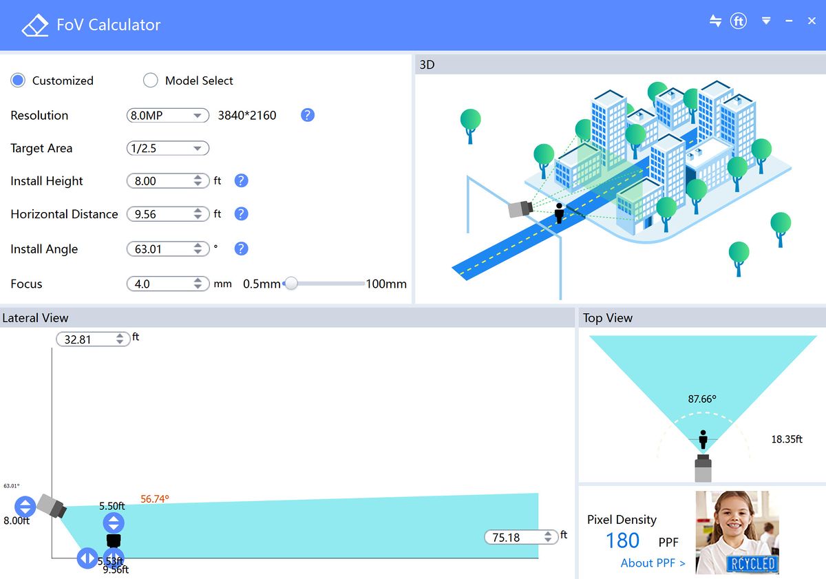Select the Customized radio button

point(18,80)
